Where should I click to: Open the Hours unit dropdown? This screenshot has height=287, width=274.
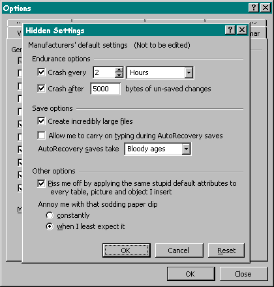coord(189,72)
